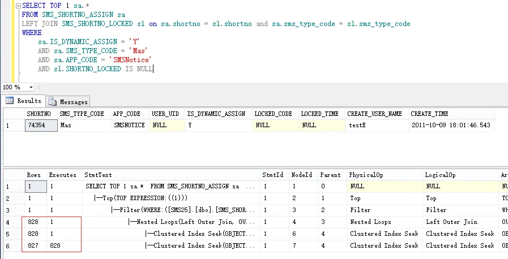Image resolution: width=508 pixels, height=259 pixels.
Task: Click the SMS_TYPE_CODE column header
Action: (x=82, y=114)
